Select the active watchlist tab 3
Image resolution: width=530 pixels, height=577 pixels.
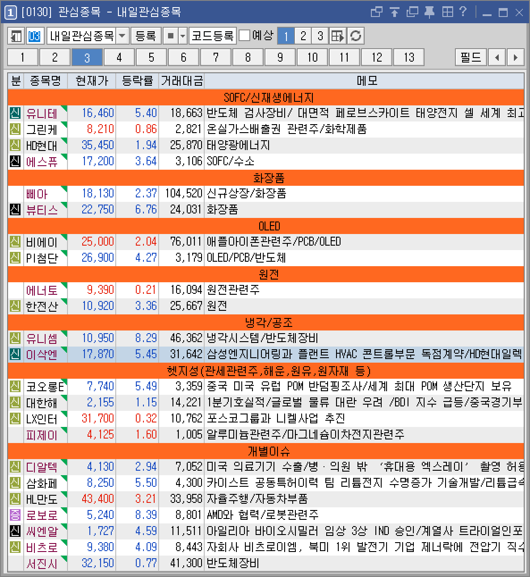87,57
